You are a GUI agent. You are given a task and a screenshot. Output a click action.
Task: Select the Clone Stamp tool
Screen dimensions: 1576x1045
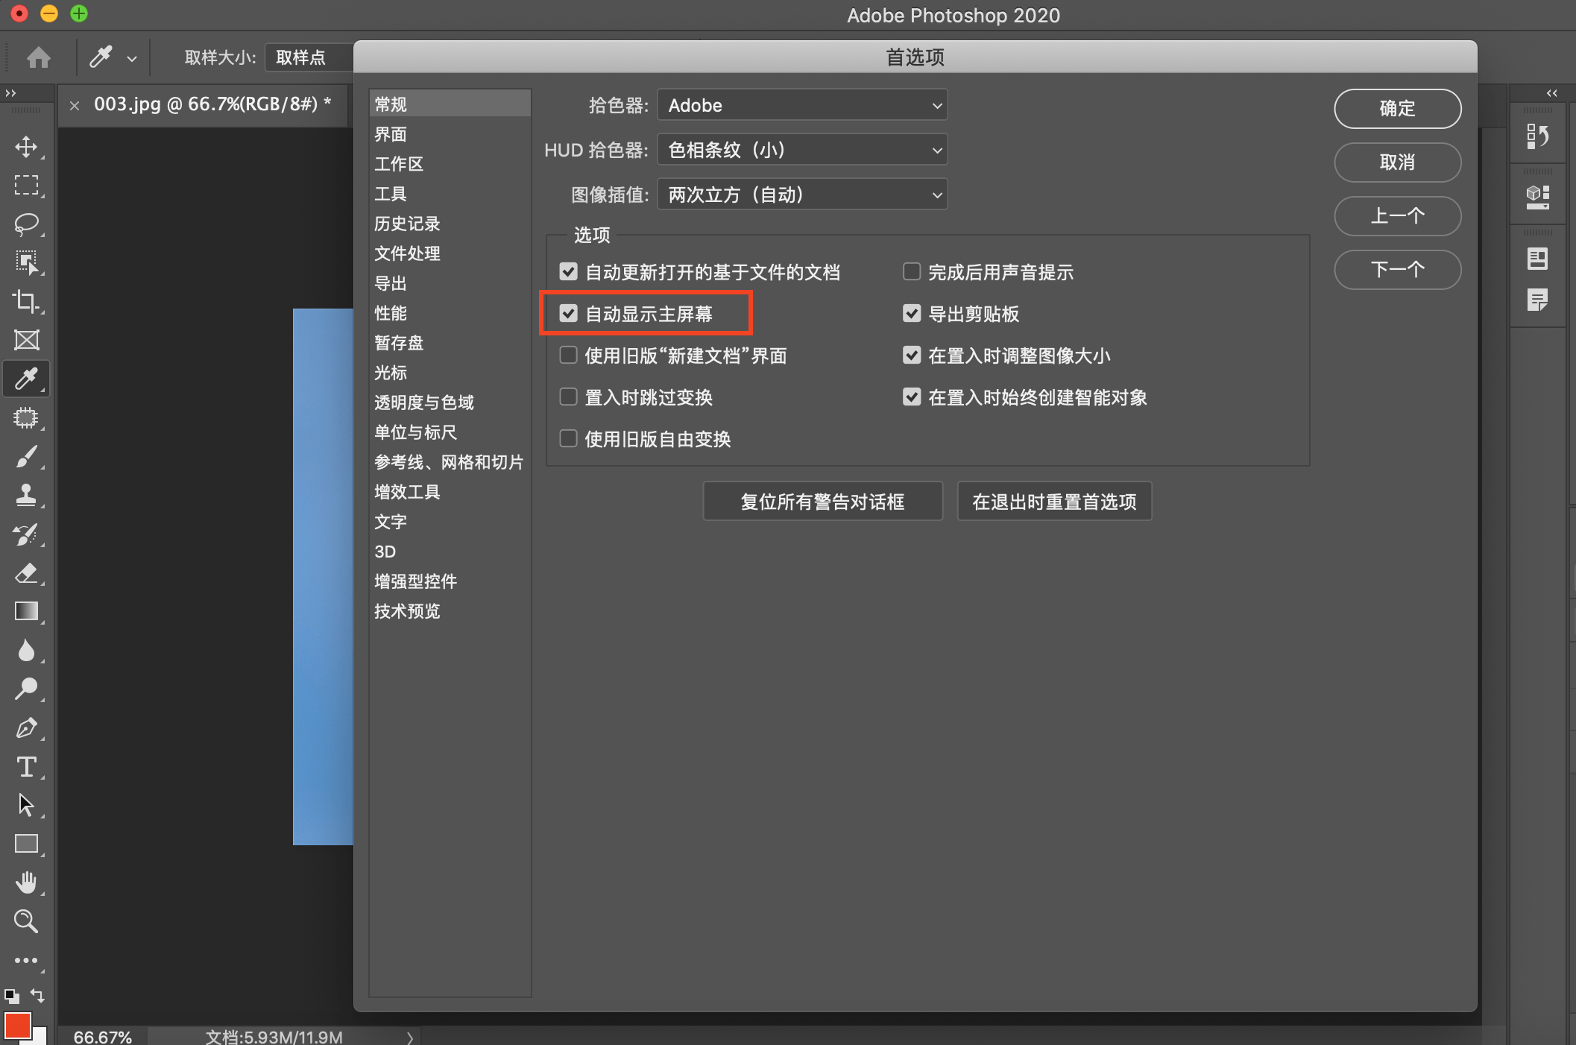tap(26, 495)
